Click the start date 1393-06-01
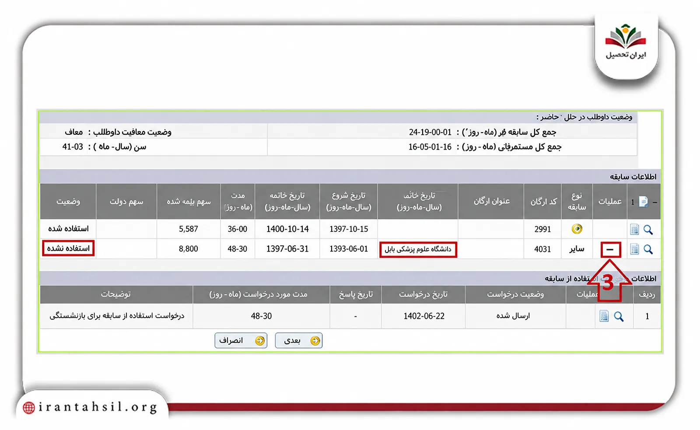 coord(349,248)
